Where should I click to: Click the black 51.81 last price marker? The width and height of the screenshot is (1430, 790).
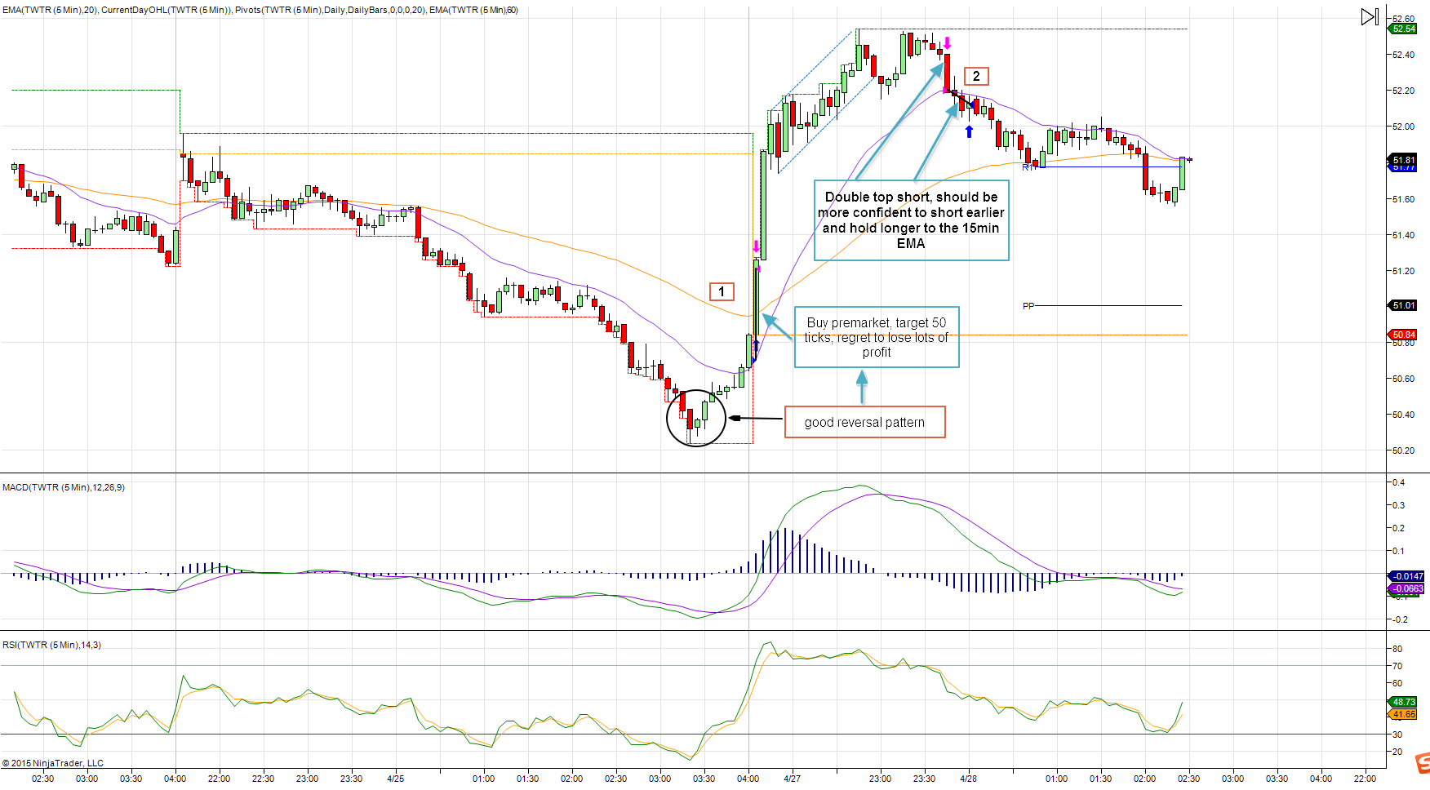tap(1403, 160)
